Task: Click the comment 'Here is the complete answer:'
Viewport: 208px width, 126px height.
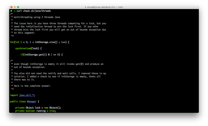Action: tap(32, 86)
